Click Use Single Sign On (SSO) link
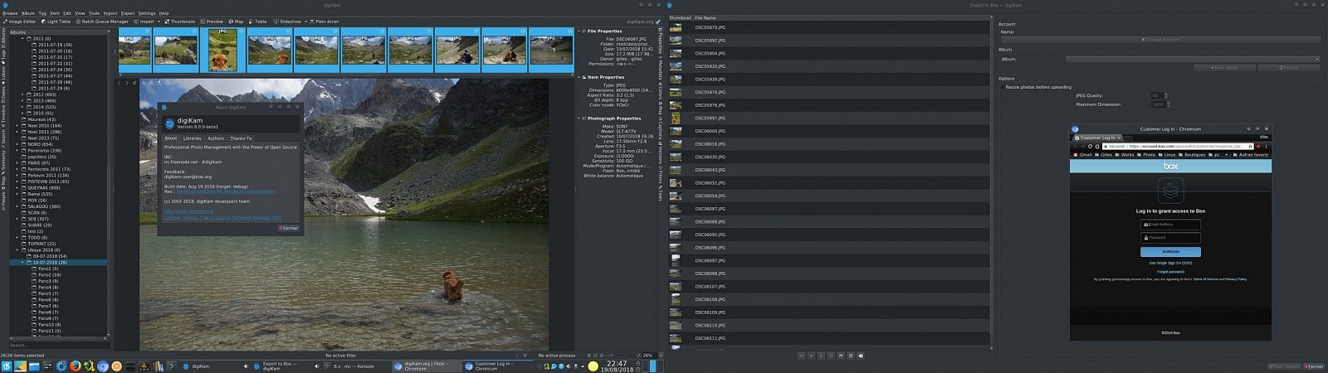The width and height of the screenshot is (1328, 373). pos(1170,263)
